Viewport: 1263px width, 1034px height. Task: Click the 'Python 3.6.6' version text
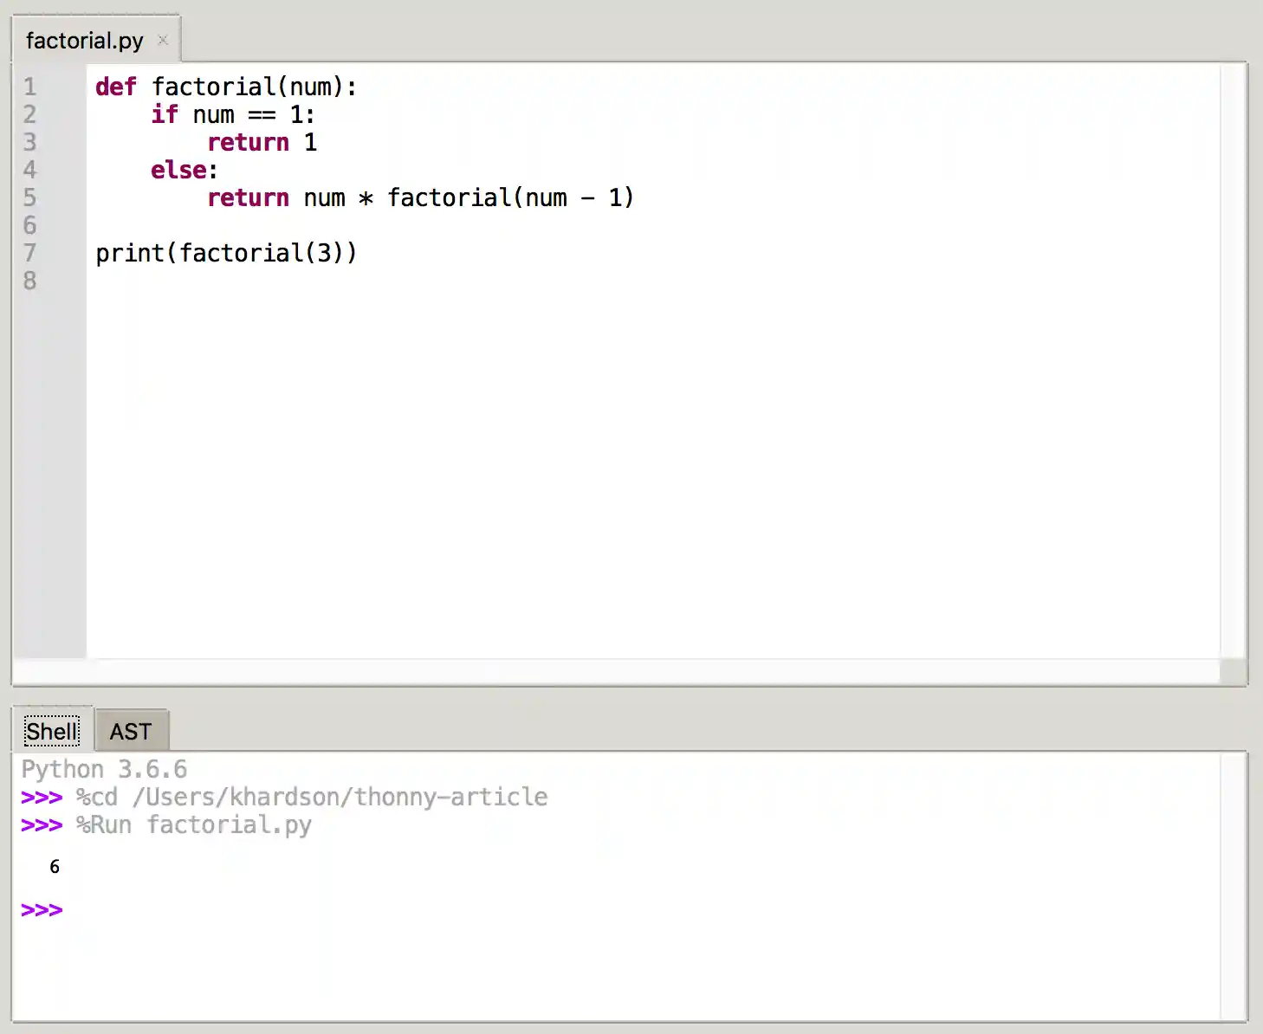[x=104, y=769]
